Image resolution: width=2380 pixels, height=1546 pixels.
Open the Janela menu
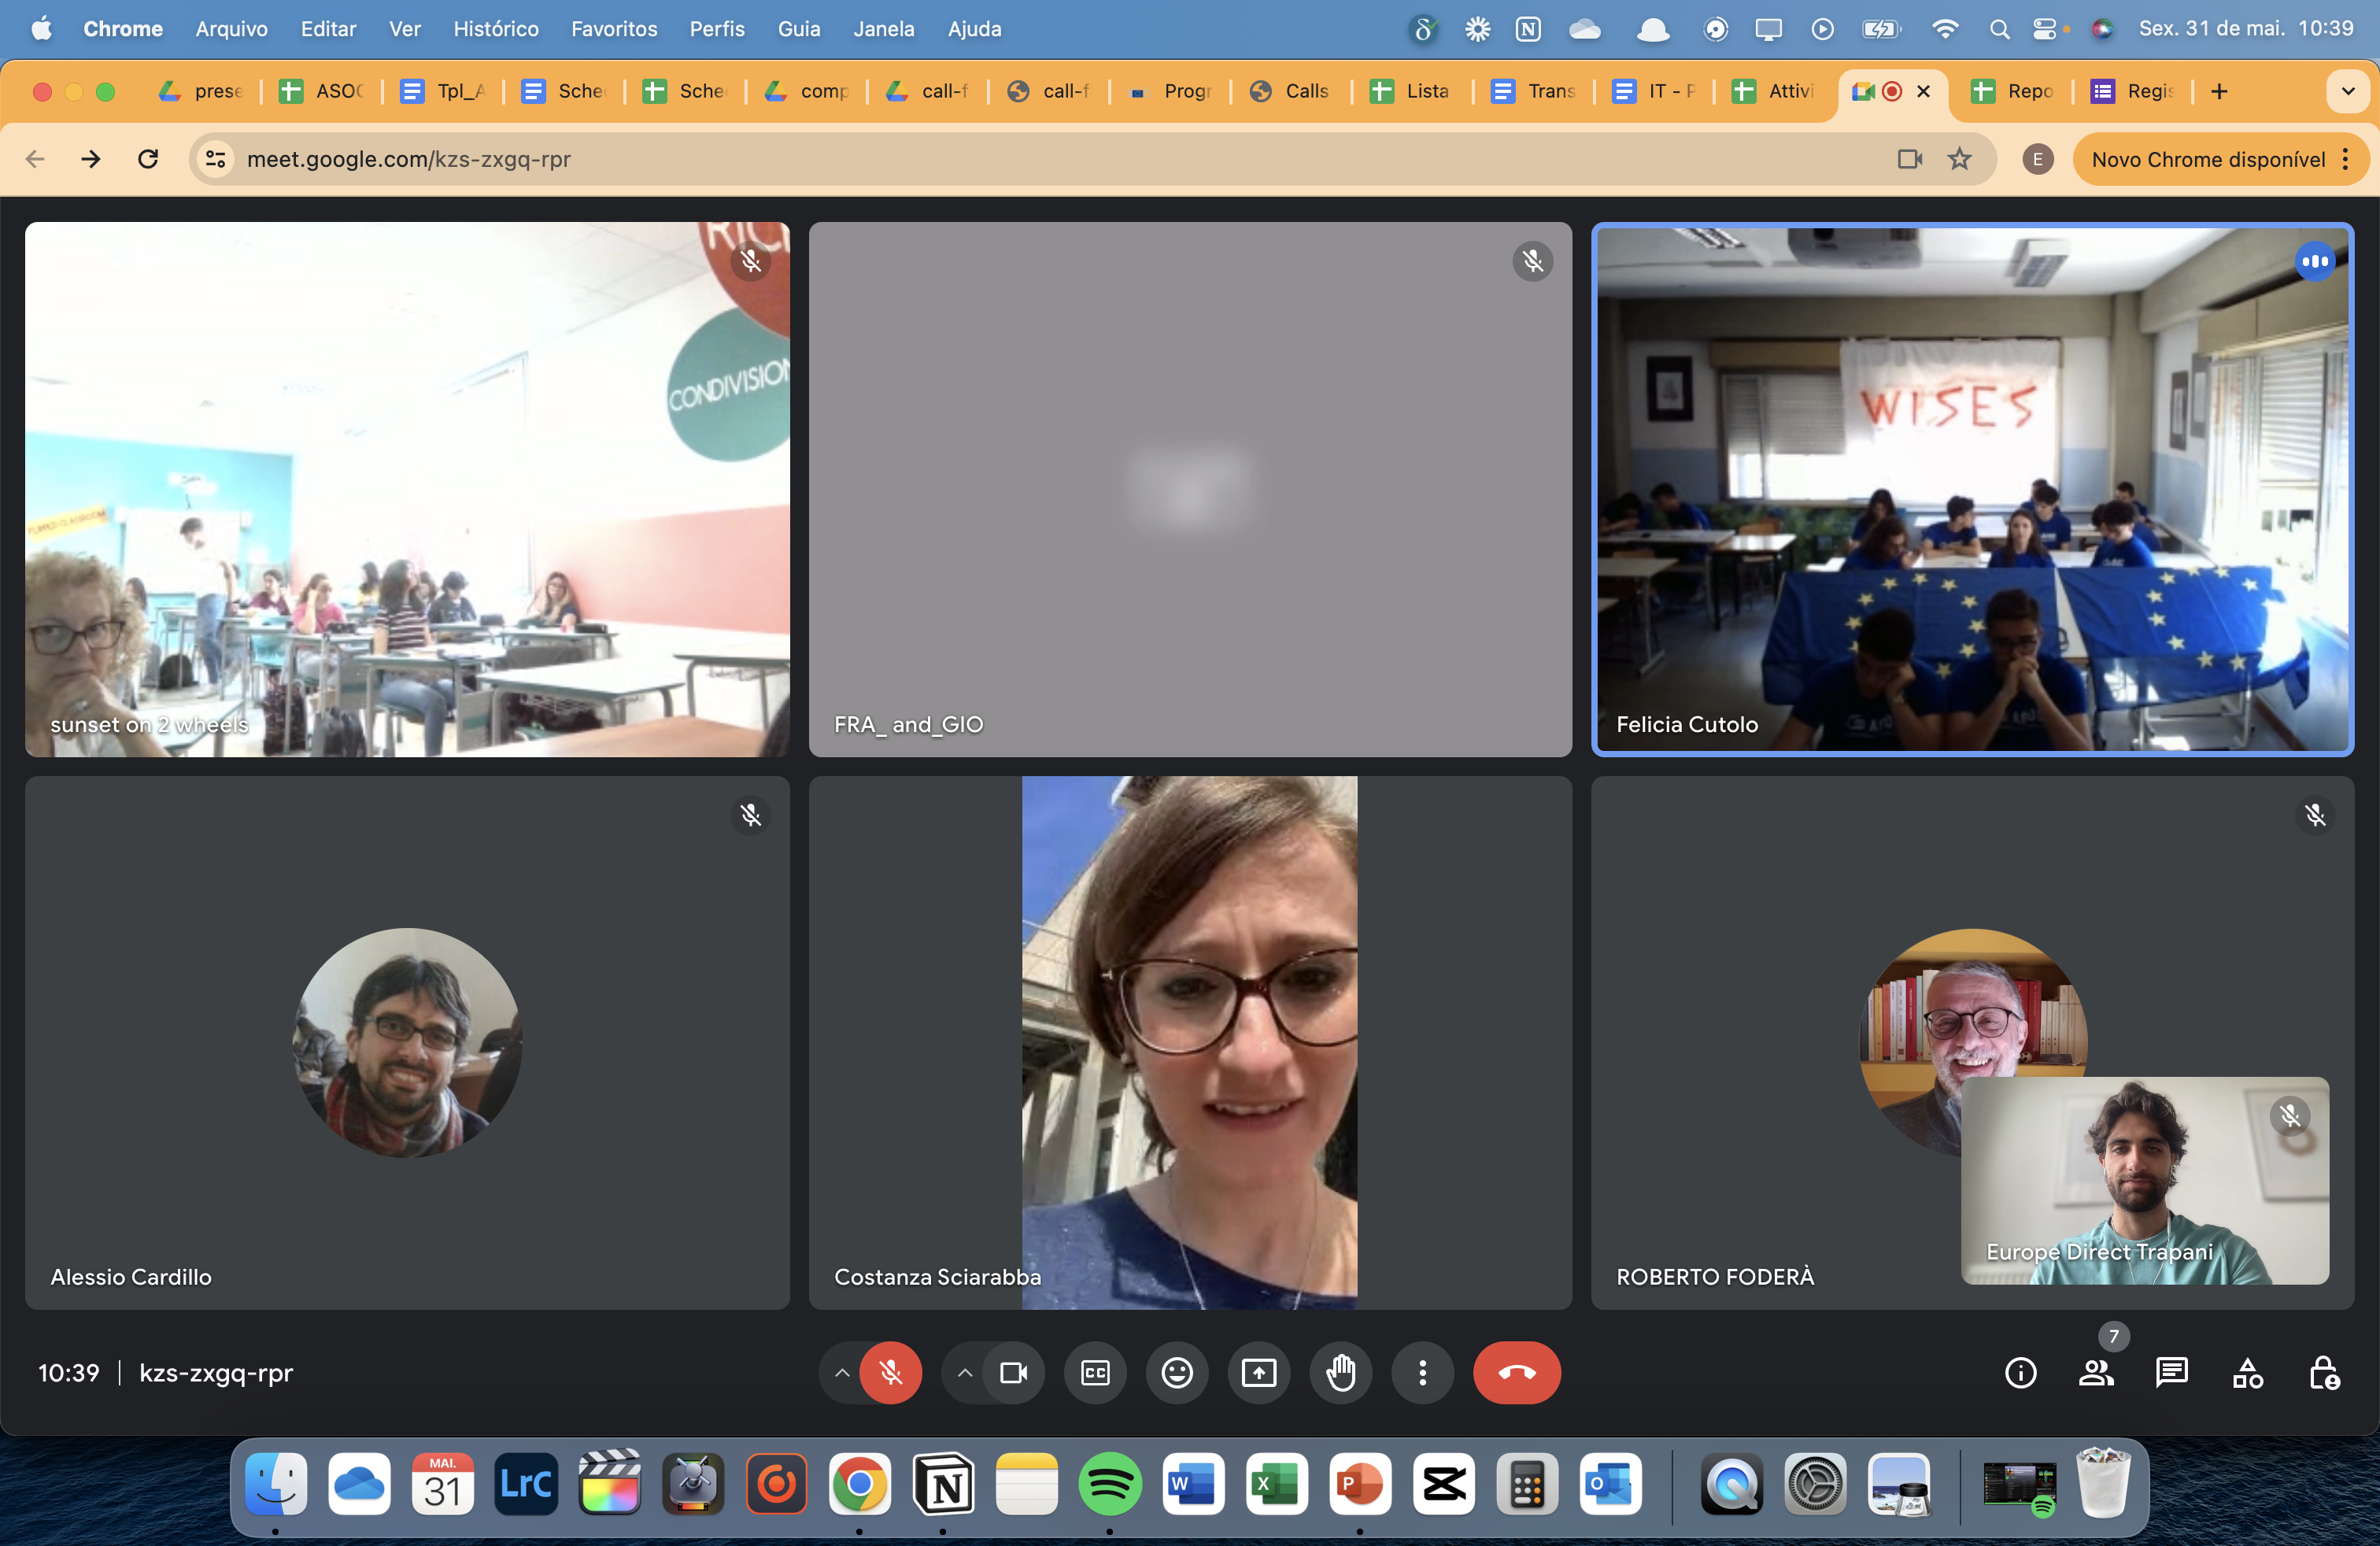click(x=884, y=29)
